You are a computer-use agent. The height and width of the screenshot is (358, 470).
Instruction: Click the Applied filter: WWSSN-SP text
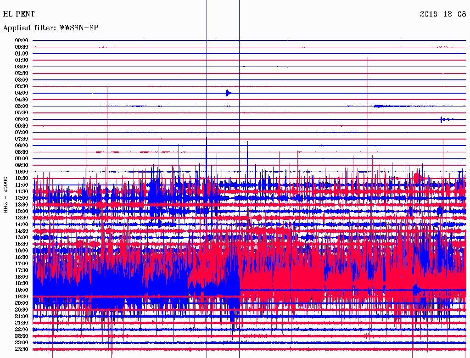[x=50, y=28]
